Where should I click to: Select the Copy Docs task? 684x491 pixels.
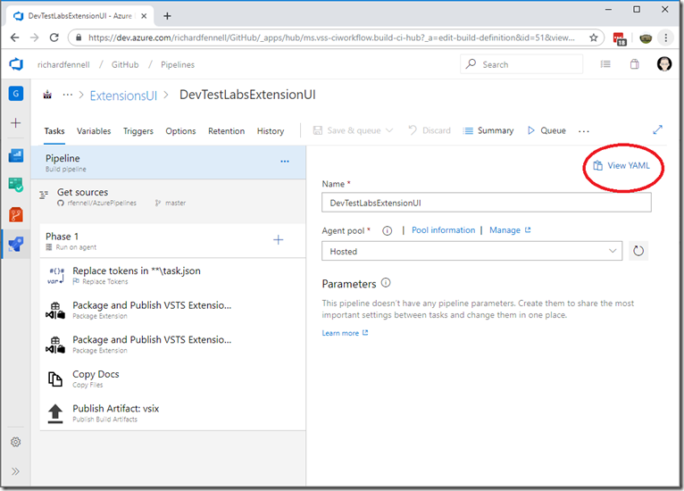172,379
